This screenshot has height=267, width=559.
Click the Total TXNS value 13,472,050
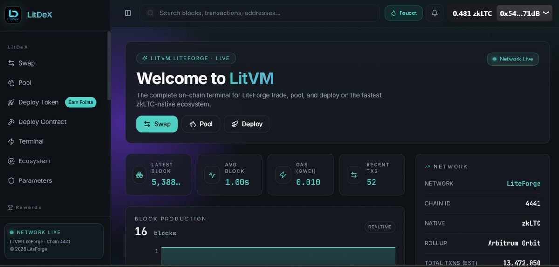pyautogui.click(x=522, y=263)
